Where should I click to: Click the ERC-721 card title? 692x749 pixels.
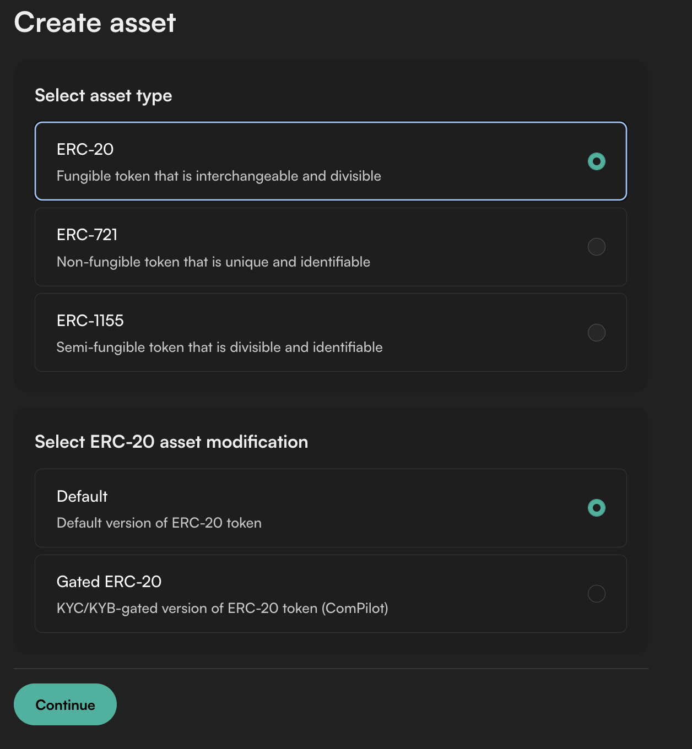[x=87, y=235]
